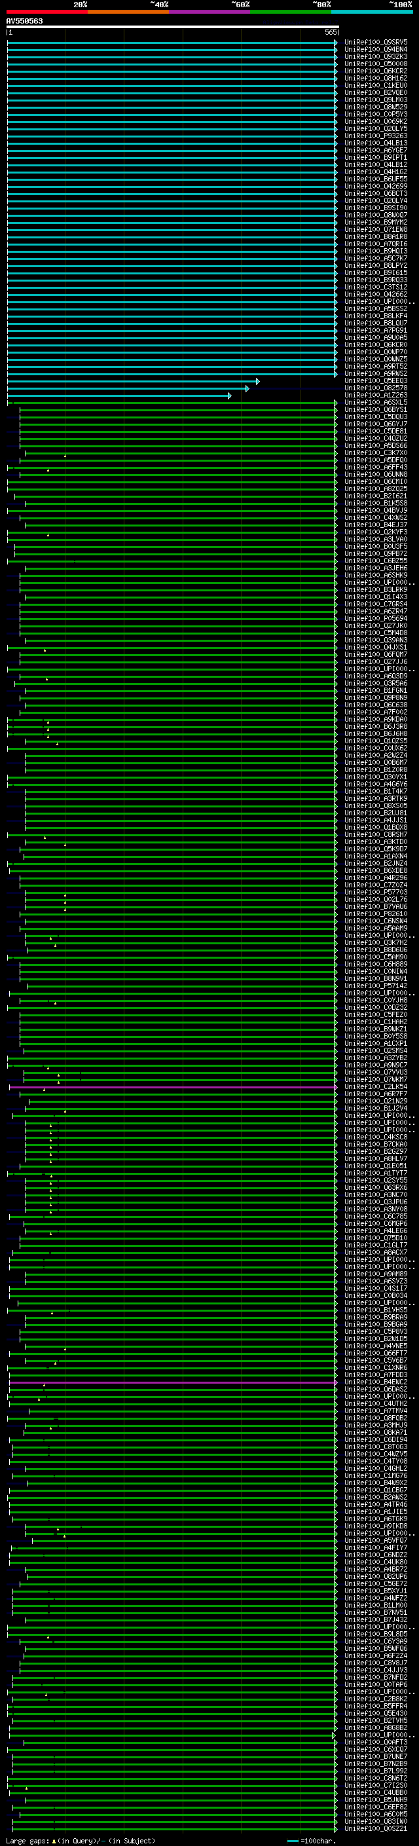
Task: Click the purple alignment bar for C2LK54
Action: coord(173,1087)
